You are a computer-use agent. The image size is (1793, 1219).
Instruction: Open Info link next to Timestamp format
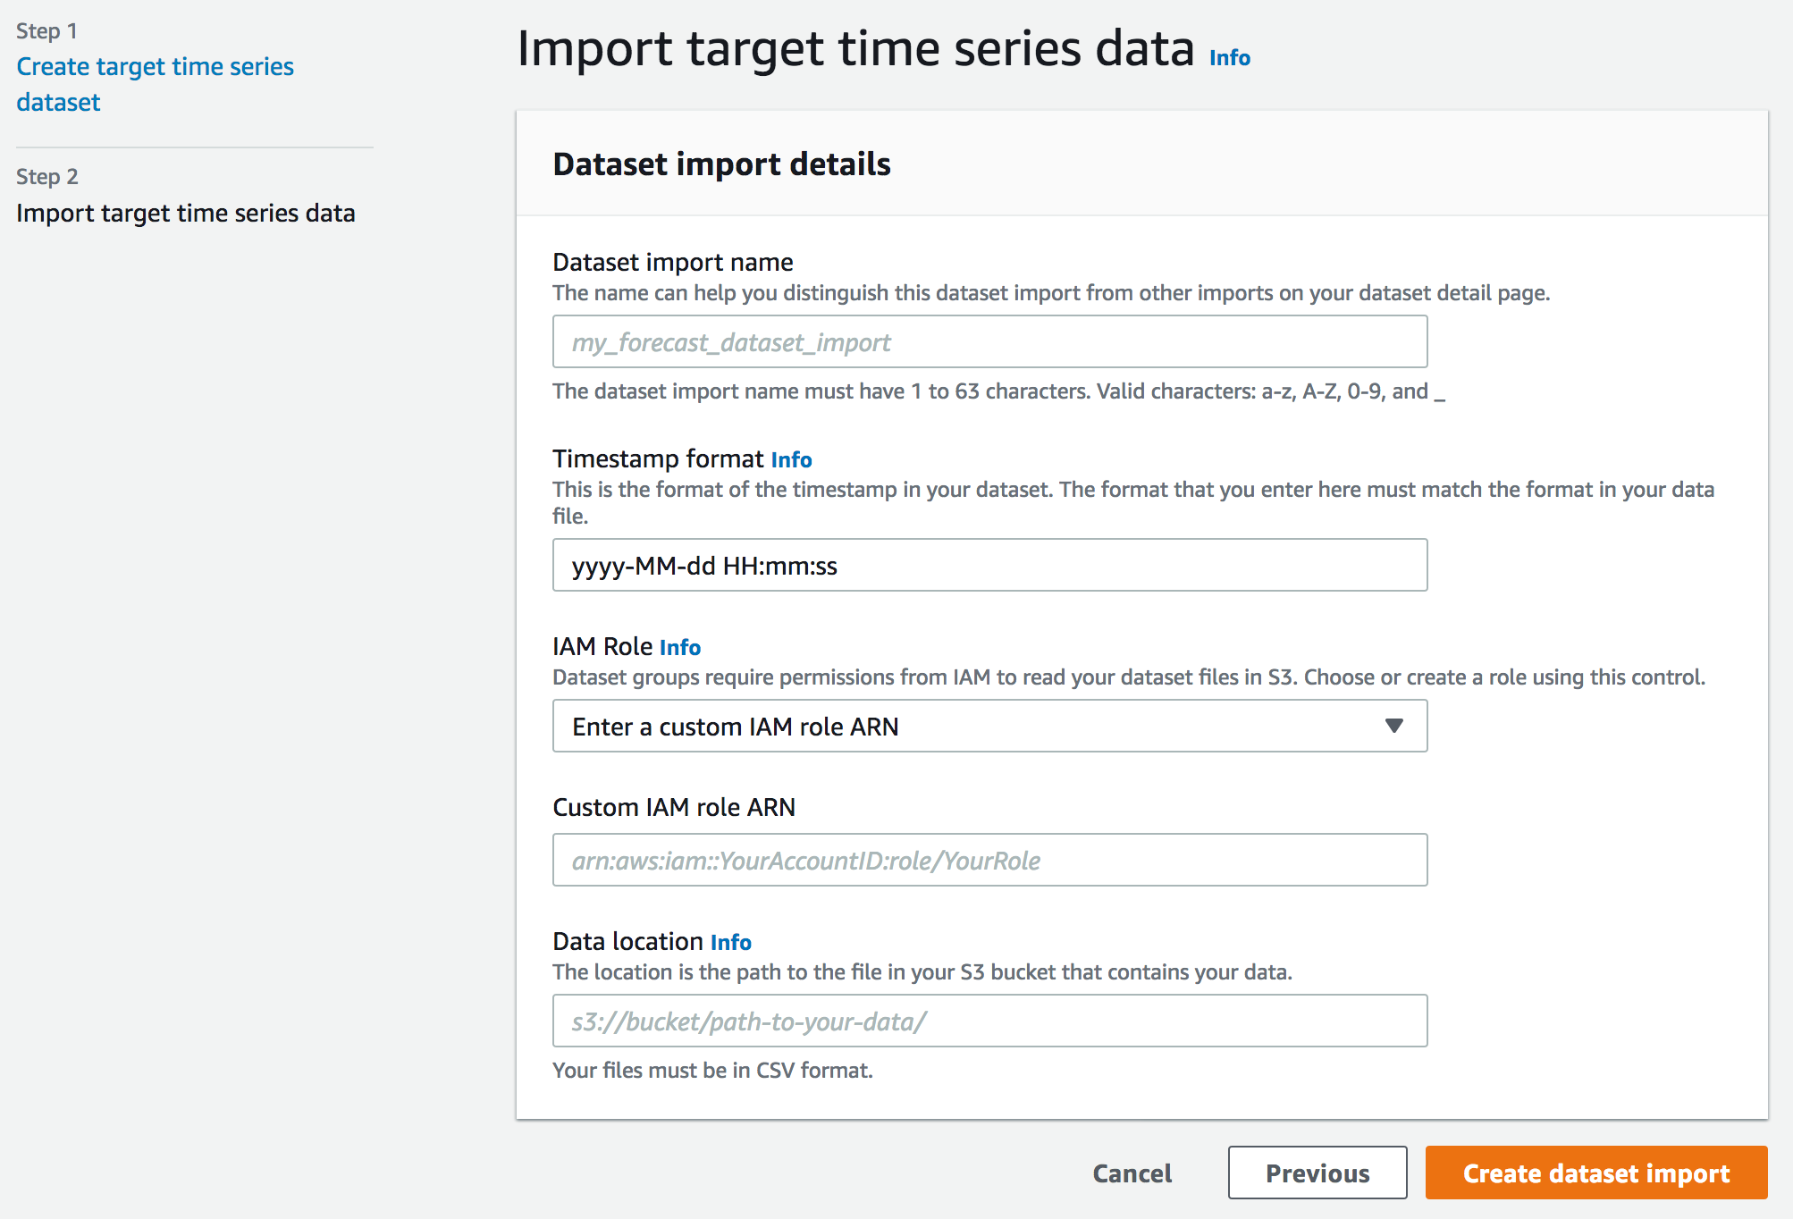click(791, 460)
